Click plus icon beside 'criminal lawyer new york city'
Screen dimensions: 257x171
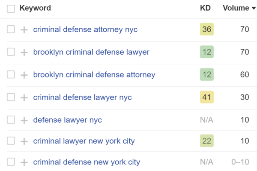24,141
